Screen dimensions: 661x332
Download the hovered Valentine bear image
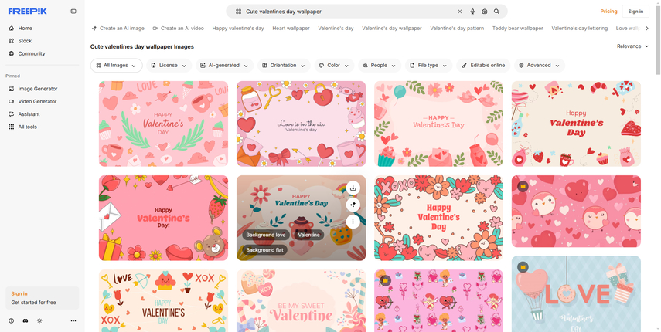[353, 188]
